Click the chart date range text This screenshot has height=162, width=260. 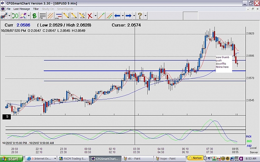[x=28, y=143]
